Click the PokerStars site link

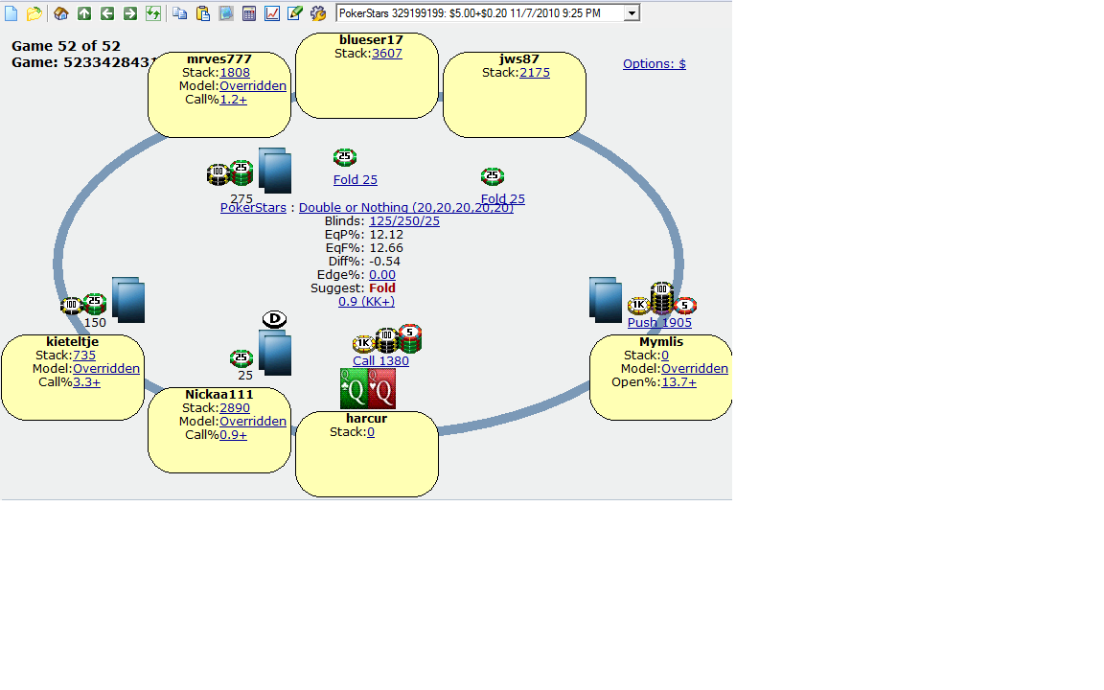[253, 208]
